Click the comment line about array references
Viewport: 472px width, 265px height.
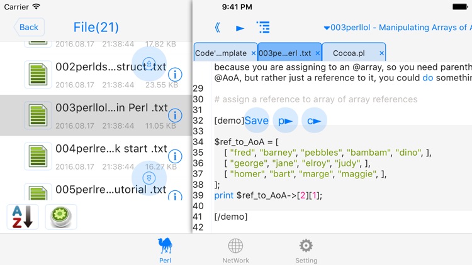click(316, 99)
